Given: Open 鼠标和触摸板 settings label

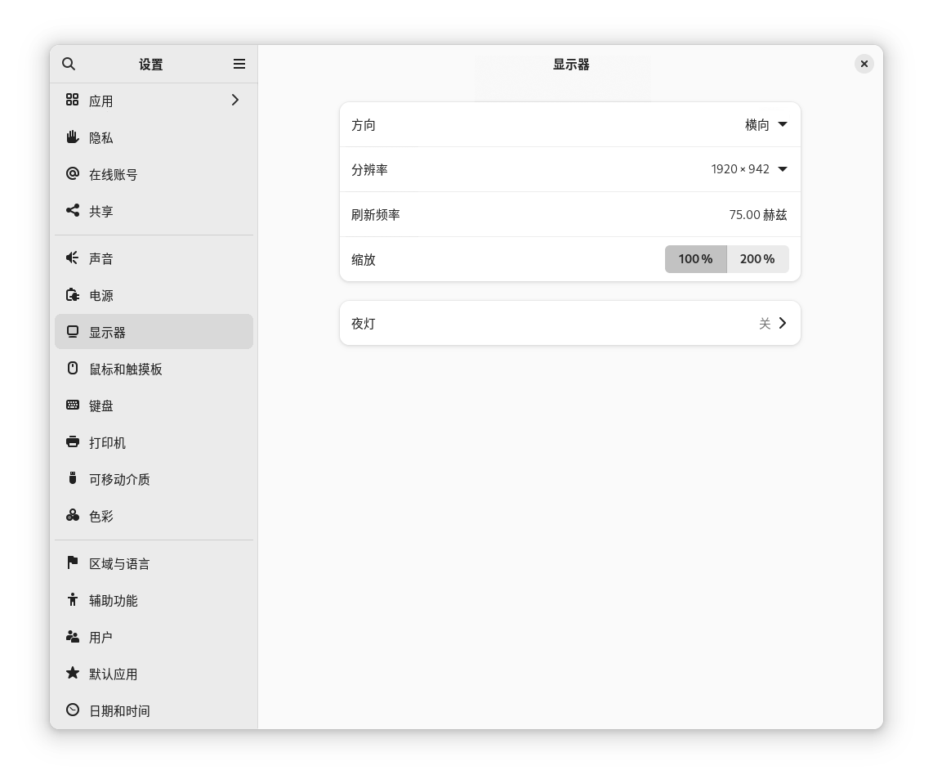Looking at the screenshot, I should tap(126, 370).
